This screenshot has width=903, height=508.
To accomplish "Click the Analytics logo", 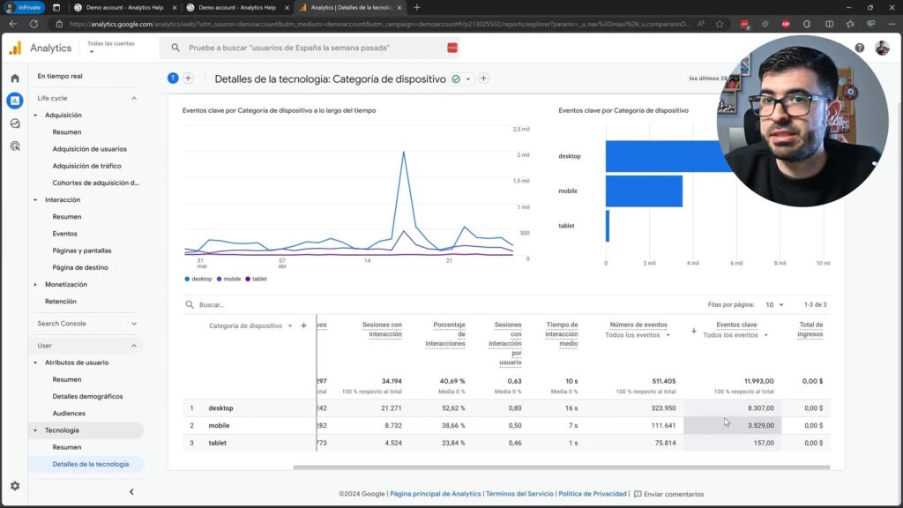I will [x=16, y=48].
